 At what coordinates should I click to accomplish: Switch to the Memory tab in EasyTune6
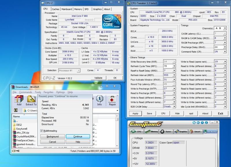point(151,132)
